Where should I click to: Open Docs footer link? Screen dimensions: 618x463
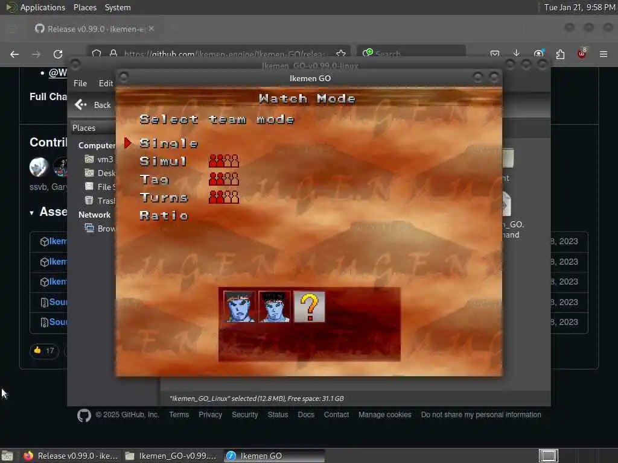[x=306, y=415]
